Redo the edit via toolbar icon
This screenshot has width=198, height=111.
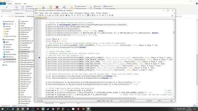pos(63,15)
